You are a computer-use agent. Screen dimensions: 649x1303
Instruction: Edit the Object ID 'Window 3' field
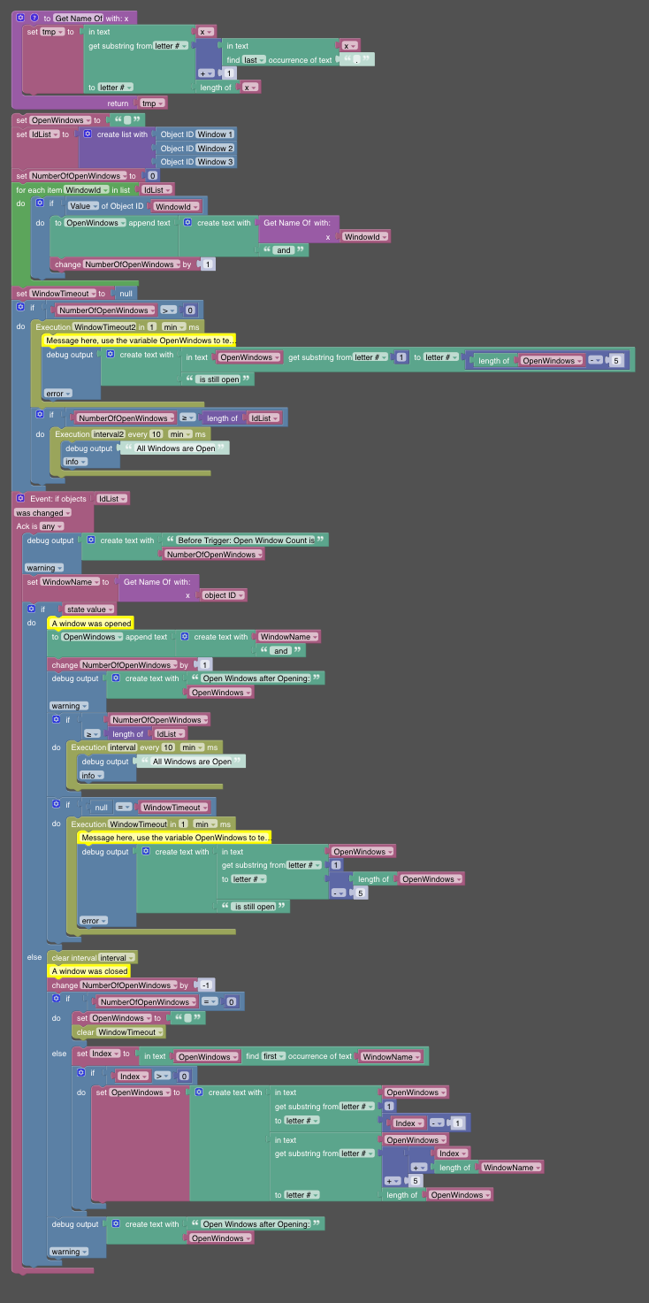pyautogui.click(x=215, y=161)
